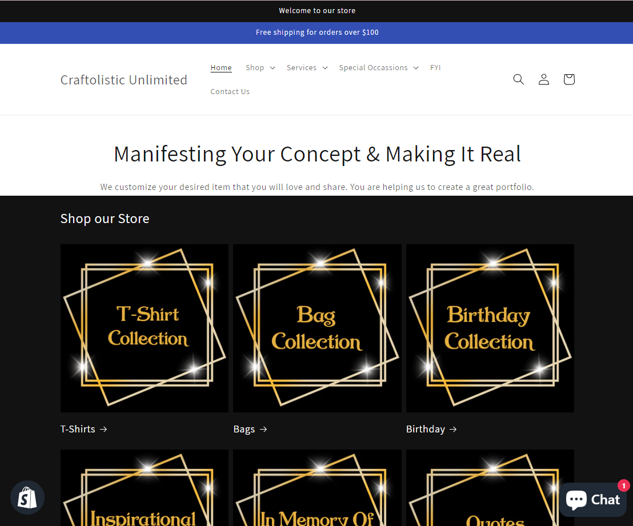Viewport: 633px width, 526px height.
Task: Click the Birthday text link
Action: point(426,429)
